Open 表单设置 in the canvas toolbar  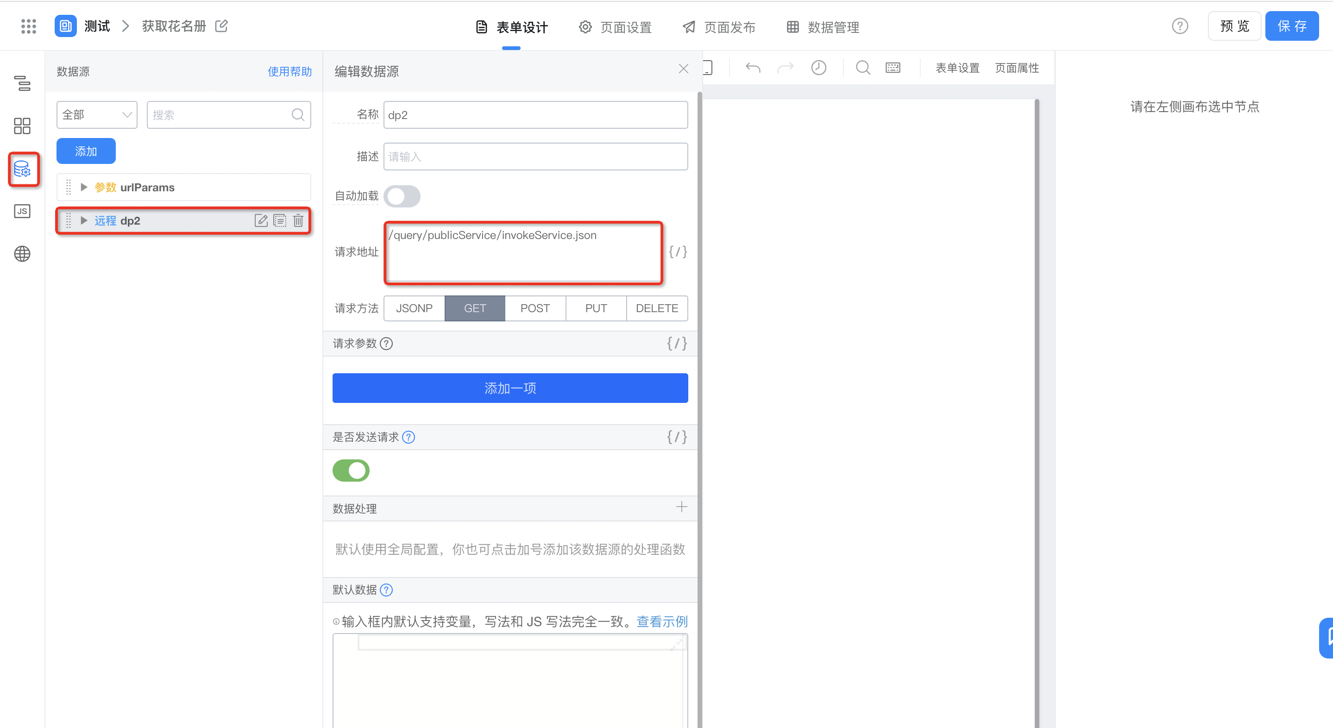click(957, 68)
